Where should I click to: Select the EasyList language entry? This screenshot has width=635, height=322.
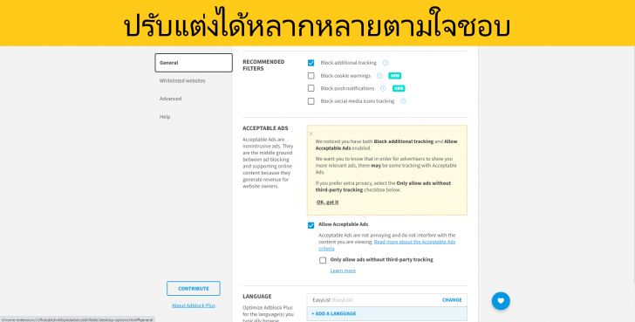(x=386, y=300)
